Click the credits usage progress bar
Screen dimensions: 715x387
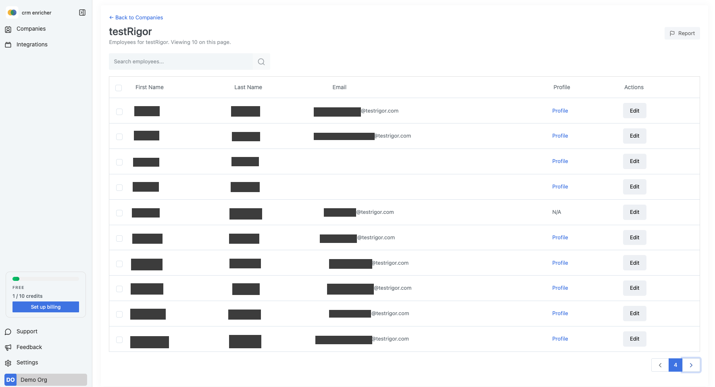pyautogui.click(x=46, y=279)
